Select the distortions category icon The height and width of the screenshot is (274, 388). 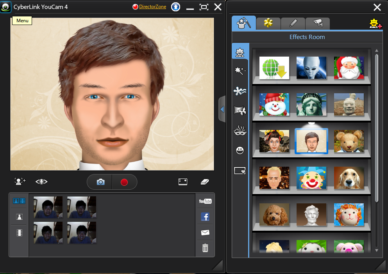[x=240, y=110]
